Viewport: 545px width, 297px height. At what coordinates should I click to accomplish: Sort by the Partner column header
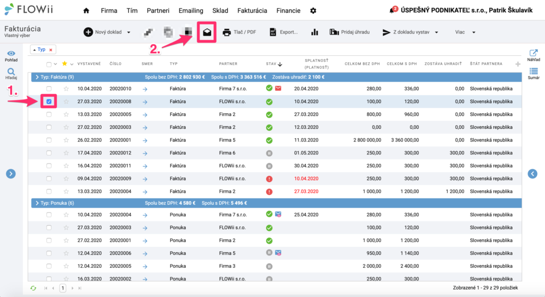(x=228, y=64)
